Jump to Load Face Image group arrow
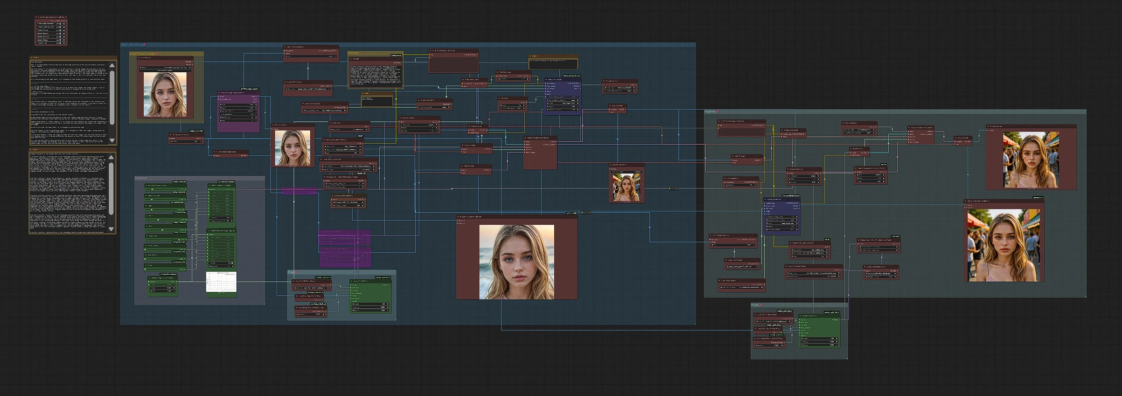The width and height of the screenshot is (1122, 396). click(64, 27)
